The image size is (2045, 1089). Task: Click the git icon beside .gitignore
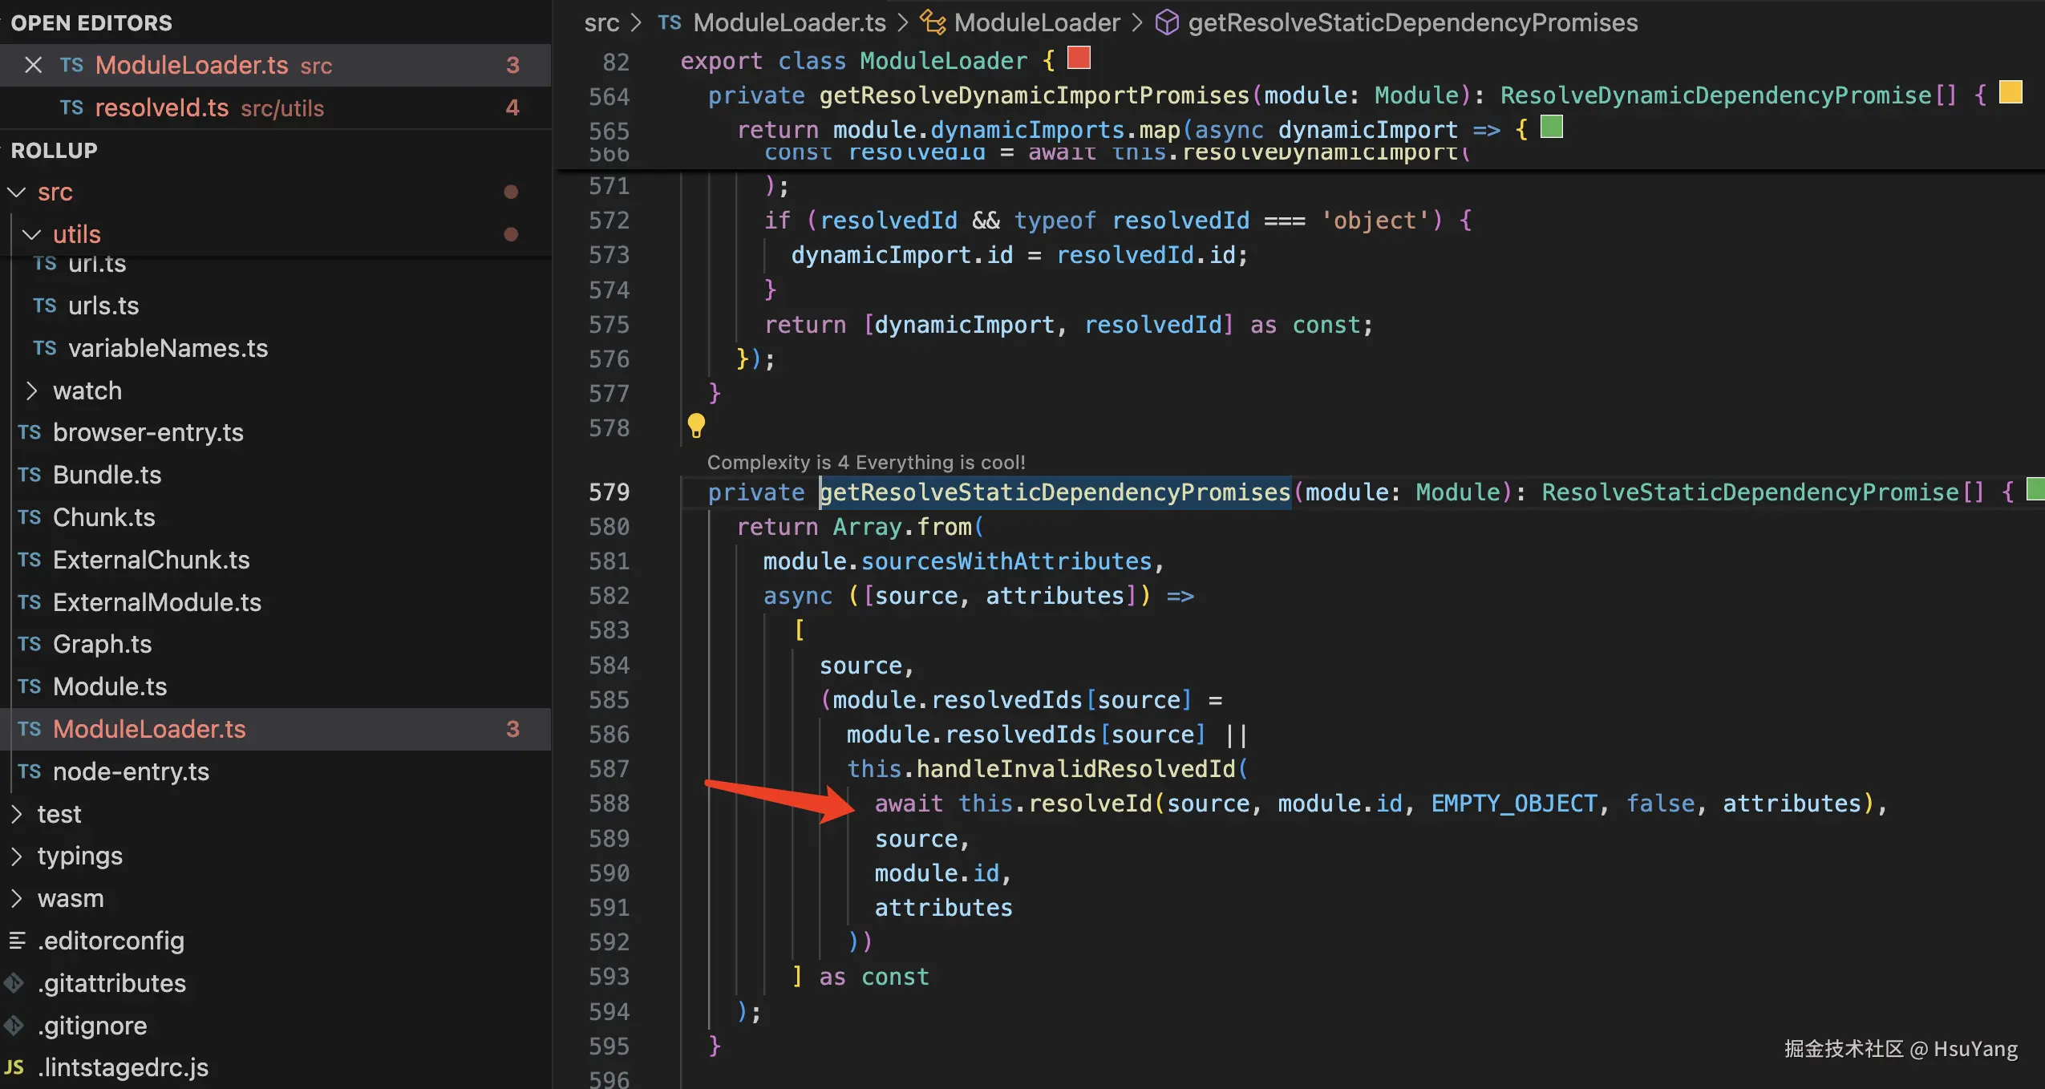14,1025
